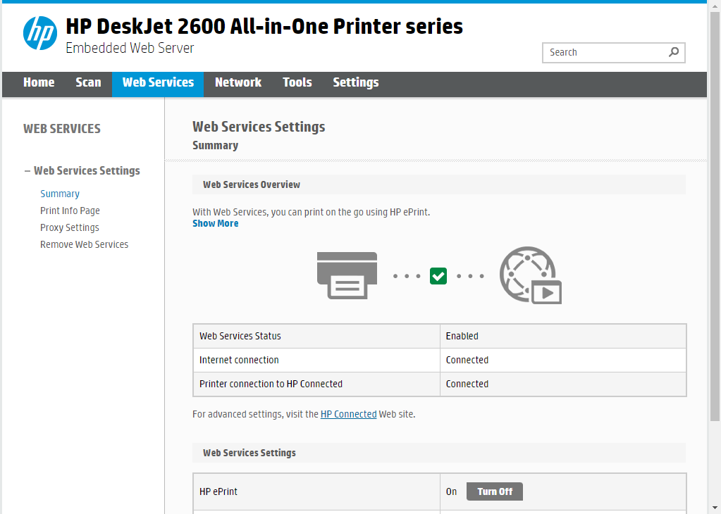This screenshot has width=721, height=514.
Task: Expand overview with Show More
Action: pos(215,223)
